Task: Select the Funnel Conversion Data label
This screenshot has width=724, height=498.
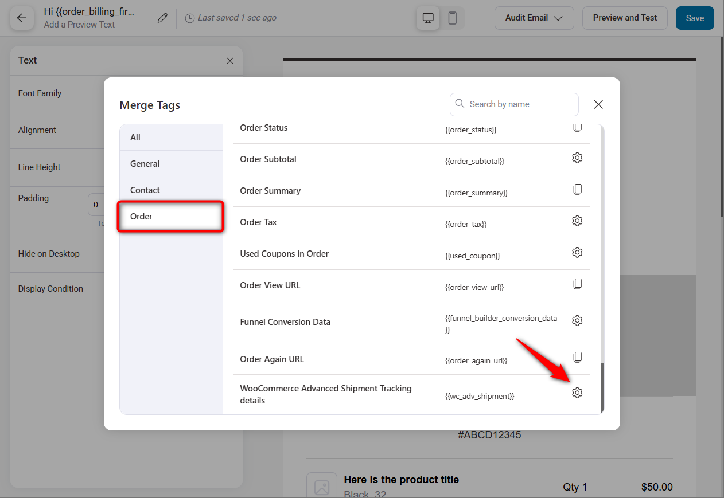Action: (285, 322)
